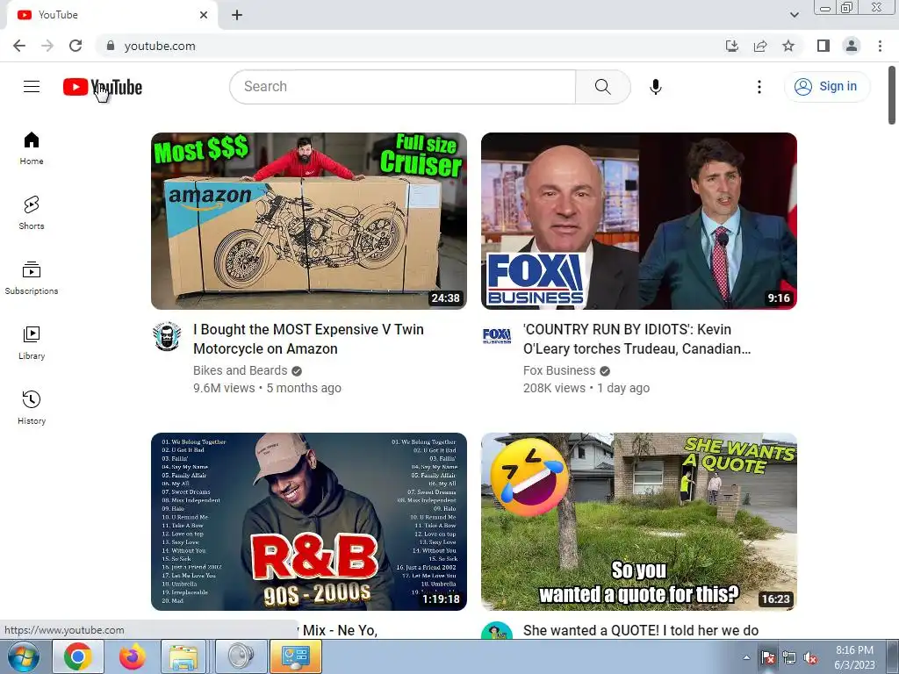This screenshot has height=674, width=899.
Task: Click the search magnifier button
Action: pyautogui.click(x=602, y=87)
